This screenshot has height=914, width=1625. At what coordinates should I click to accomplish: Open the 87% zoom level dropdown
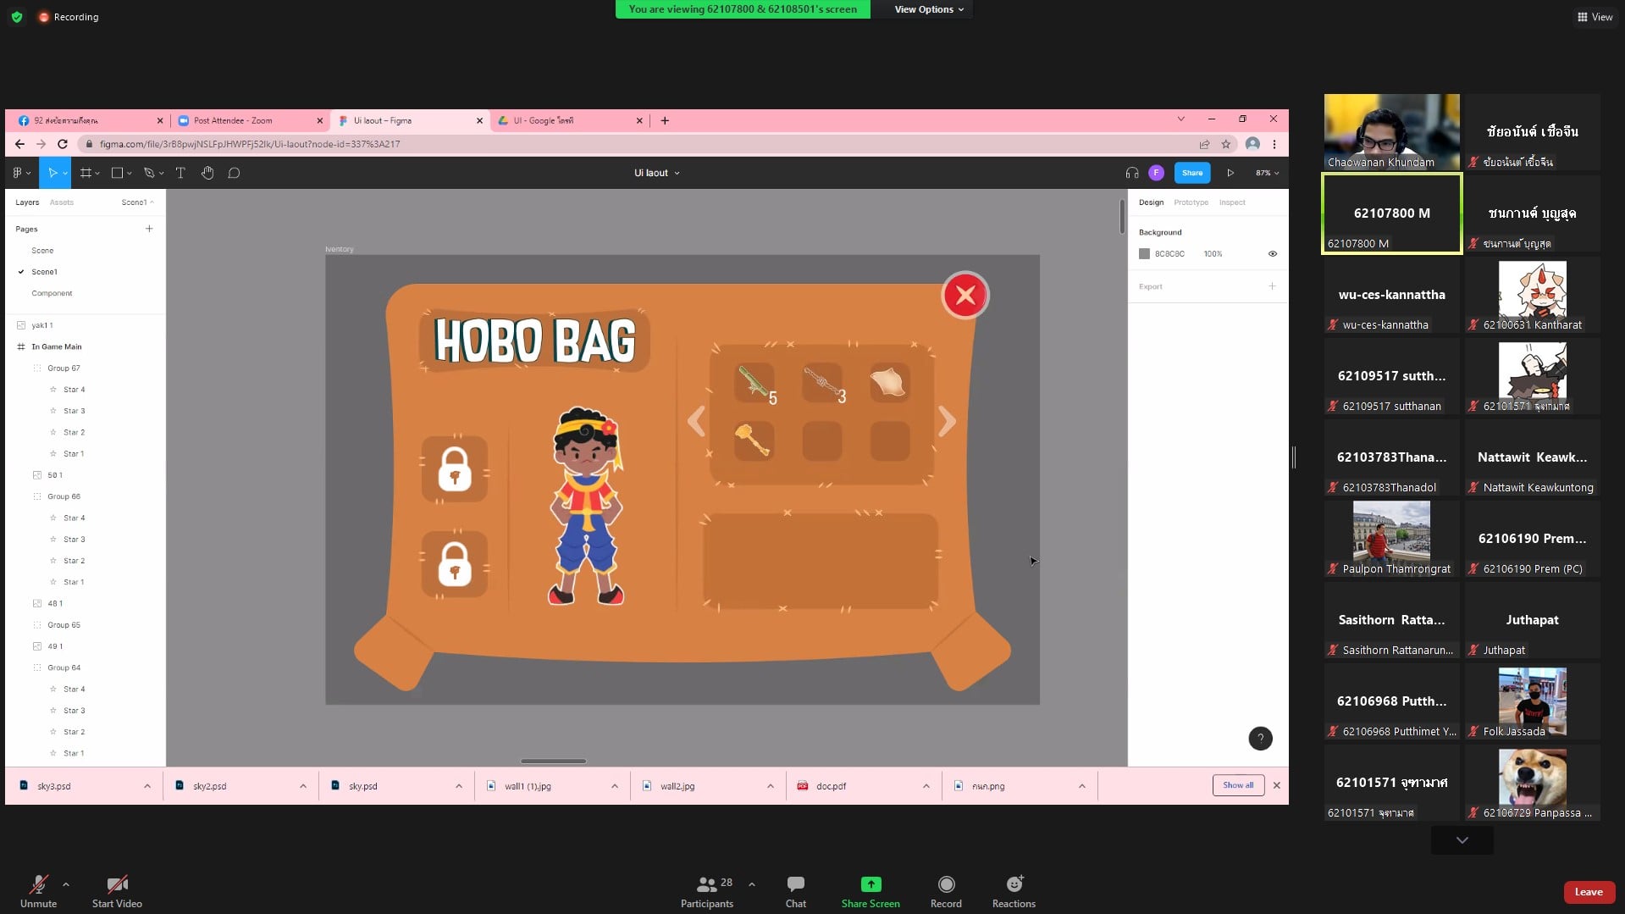[x=1267, y=173]
